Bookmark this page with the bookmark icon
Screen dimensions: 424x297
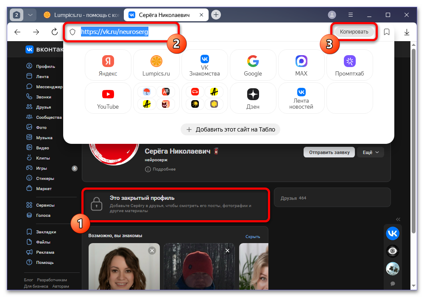click(387, 32)
